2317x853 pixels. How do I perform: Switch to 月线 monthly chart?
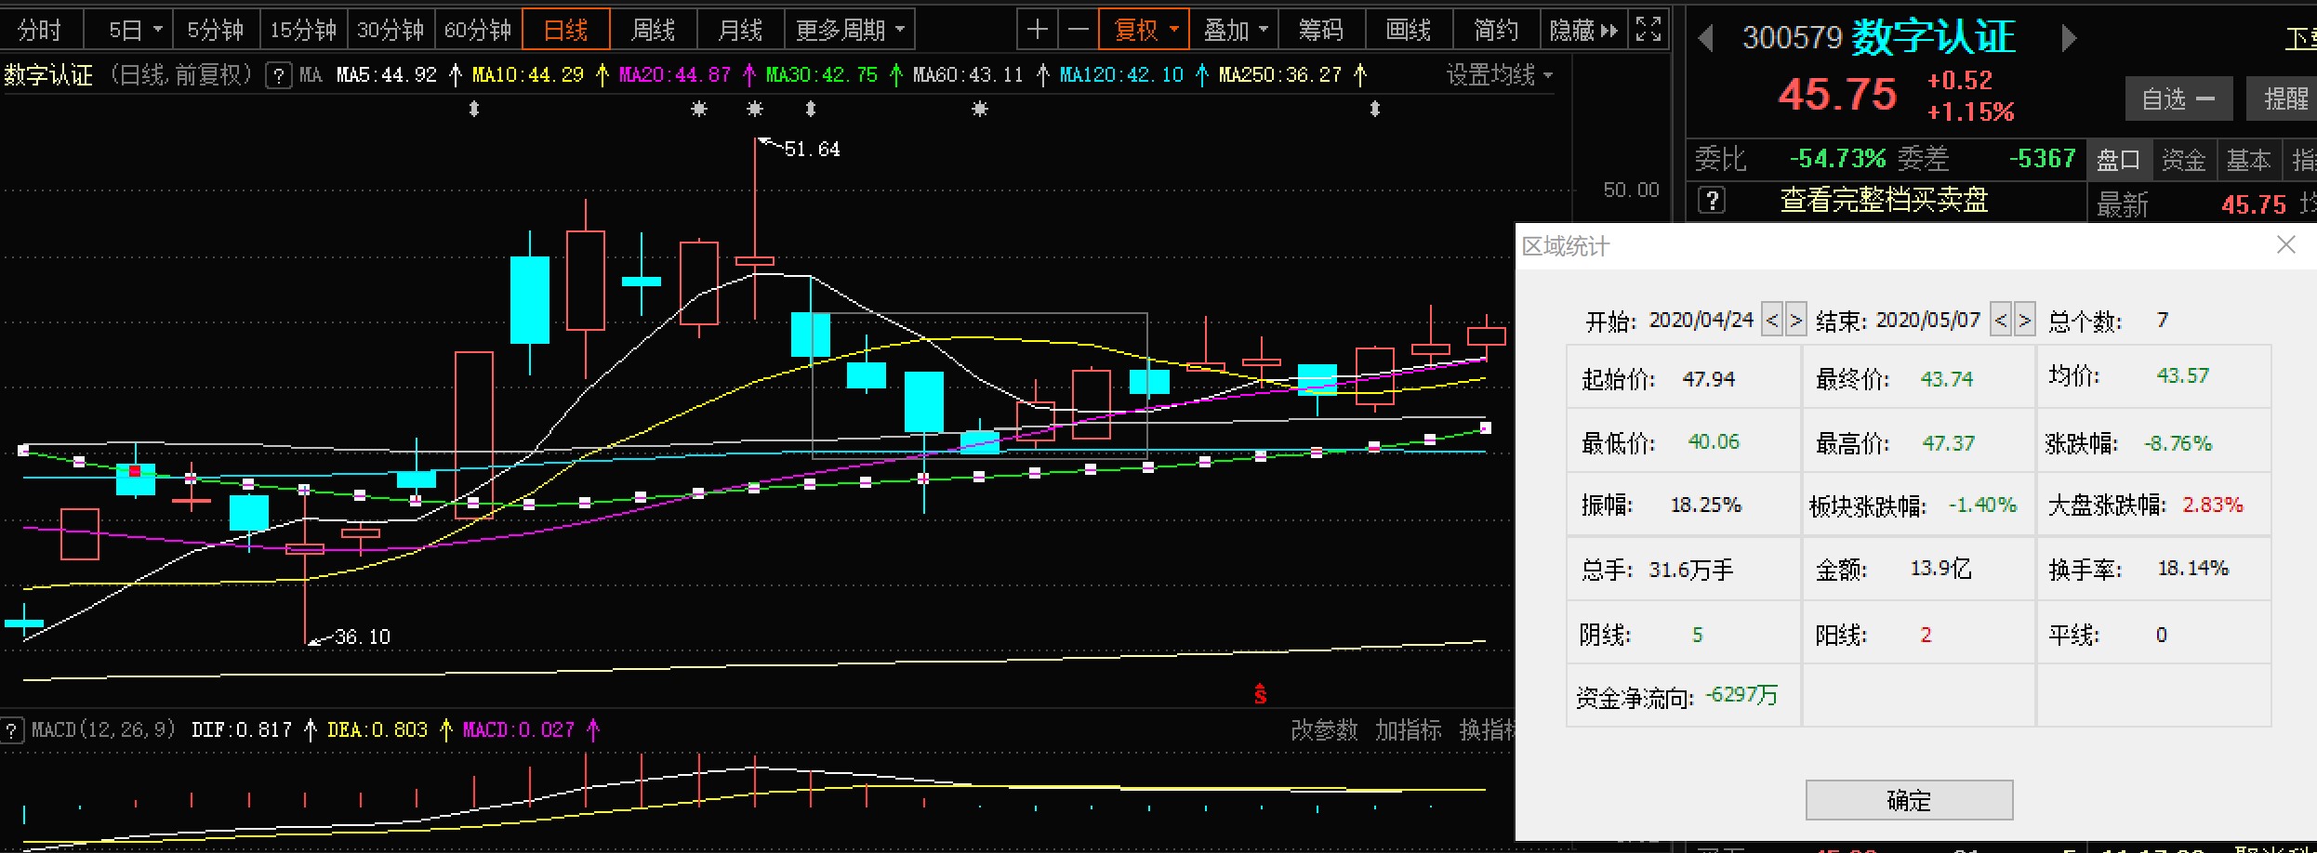[x=741, y=30]
